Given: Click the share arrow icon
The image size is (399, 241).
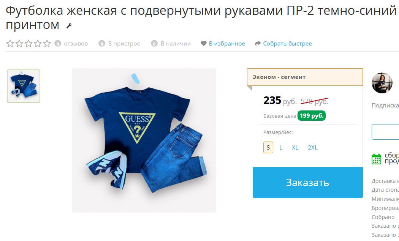Looking at the screenshot, I should pos(258,44).
